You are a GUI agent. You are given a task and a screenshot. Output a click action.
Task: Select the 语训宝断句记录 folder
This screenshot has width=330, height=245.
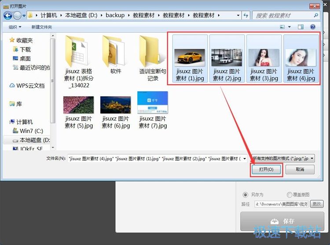[x=153, y=58]
